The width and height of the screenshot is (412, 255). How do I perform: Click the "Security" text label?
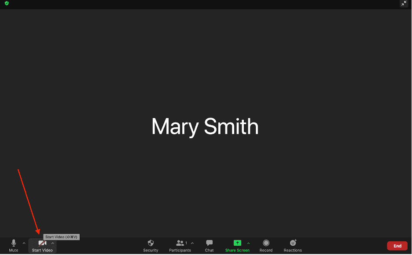[151, 251]
